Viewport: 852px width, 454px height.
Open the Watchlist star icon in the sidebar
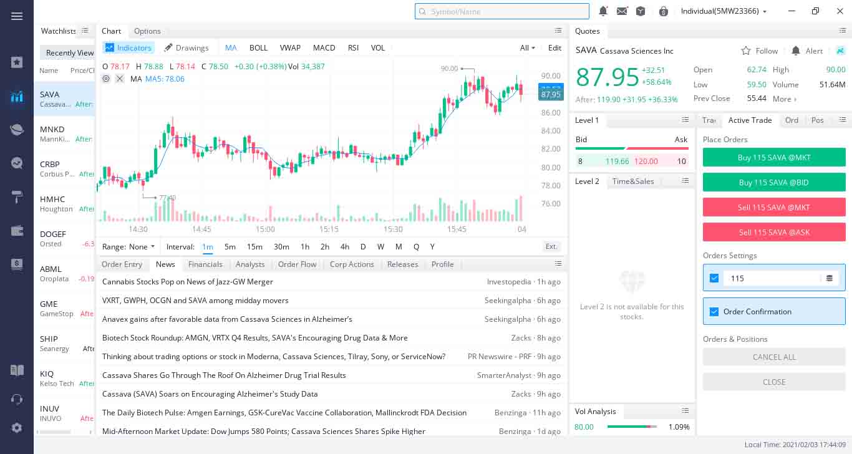[x=17, y=62]
